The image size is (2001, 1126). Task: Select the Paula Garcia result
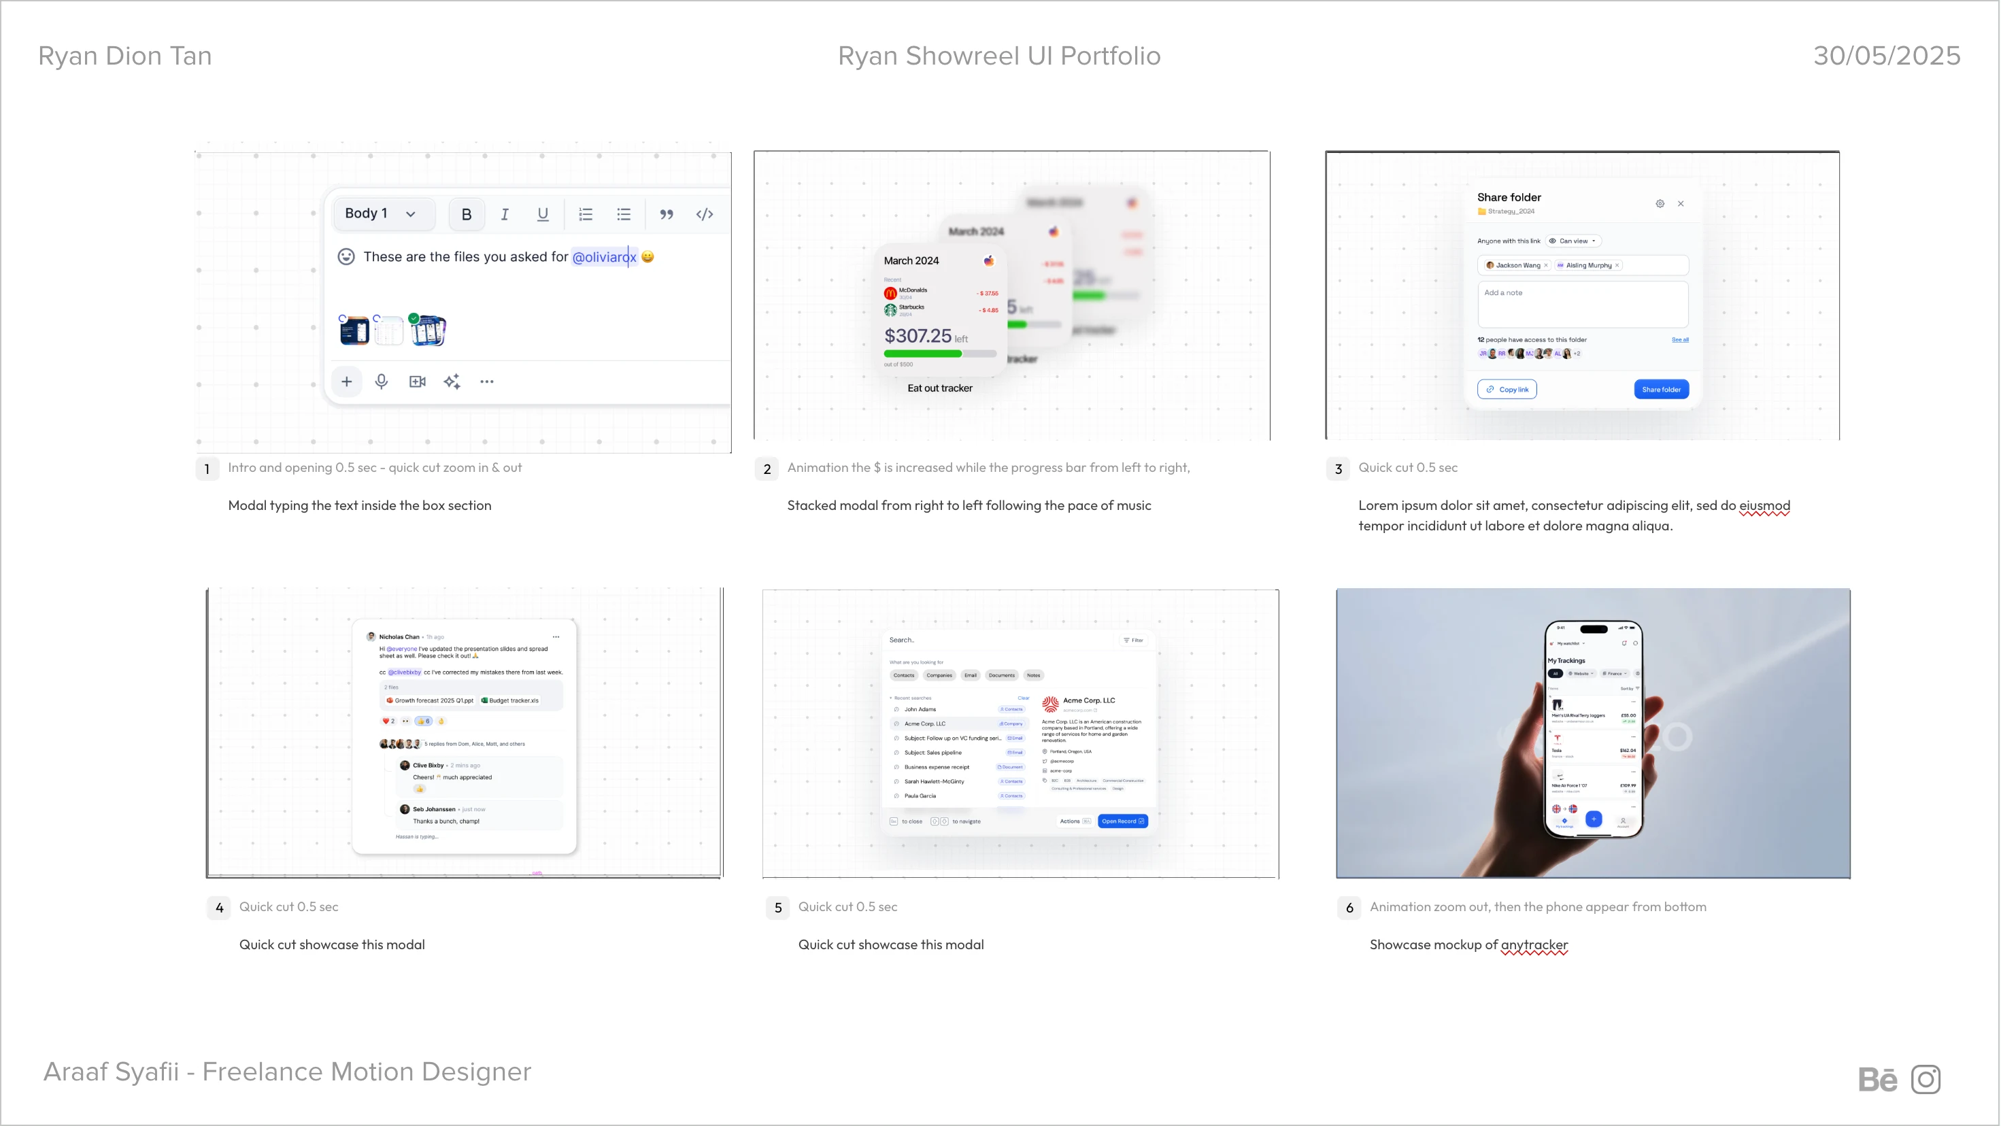[x=959, y=796]
